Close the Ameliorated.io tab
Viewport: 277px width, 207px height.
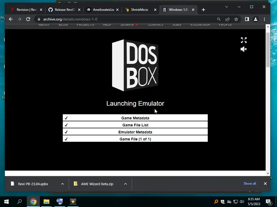click(x=117, y=10)
